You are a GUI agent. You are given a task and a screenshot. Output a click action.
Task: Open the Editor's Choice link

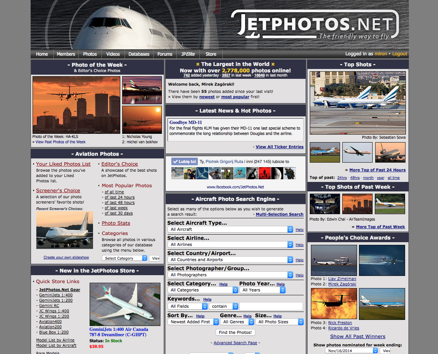tap(120, 164)
